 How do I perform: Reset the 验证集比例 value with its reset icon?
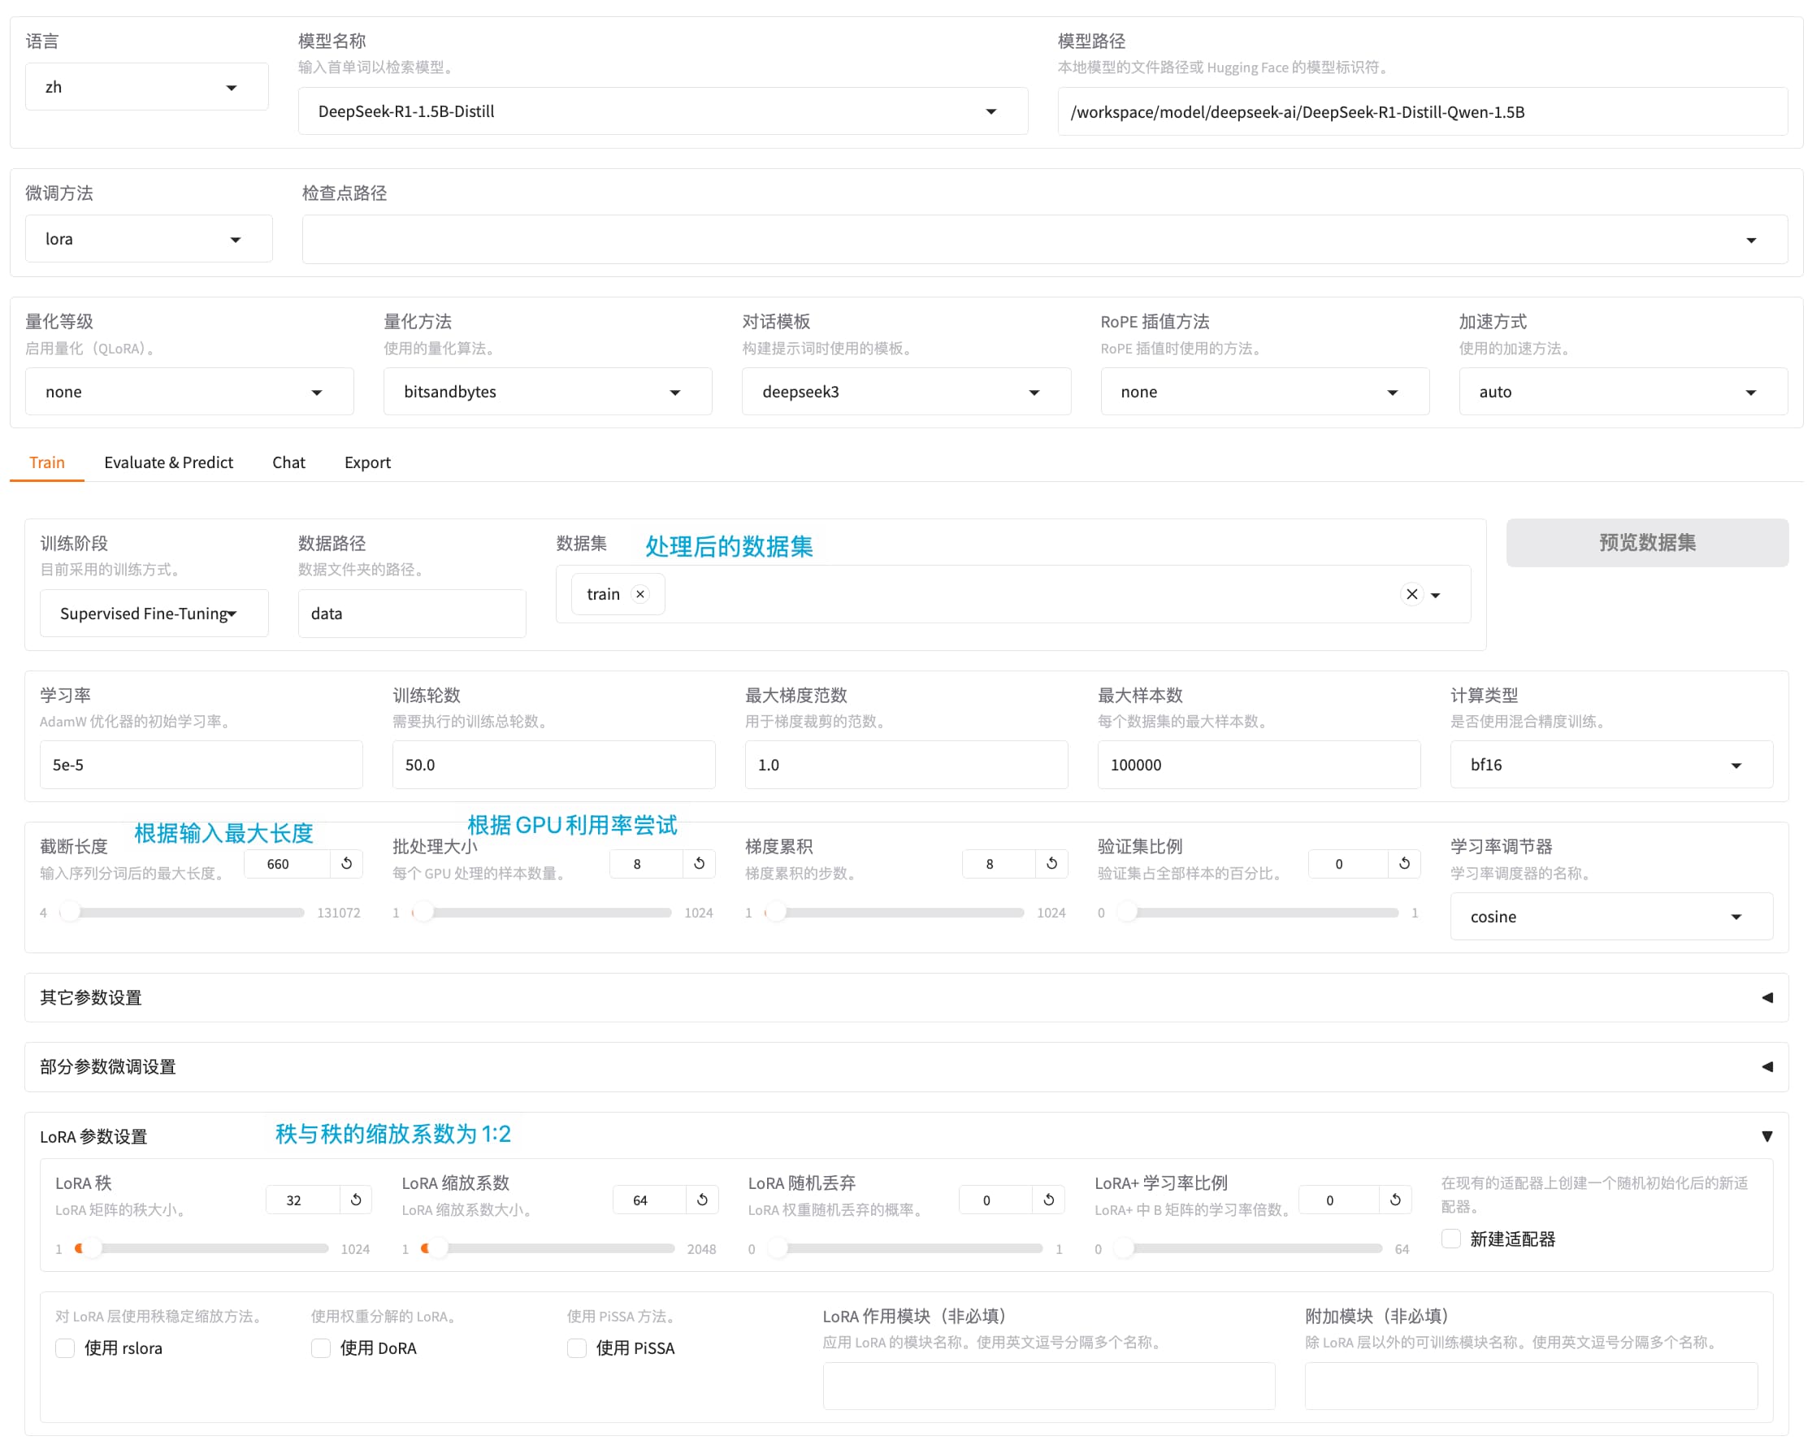pyautogui.click(x=1404, y=863)
